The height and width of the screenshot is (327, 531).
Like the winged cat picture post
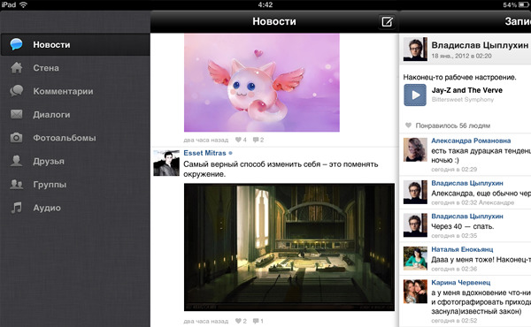point(241,140)
